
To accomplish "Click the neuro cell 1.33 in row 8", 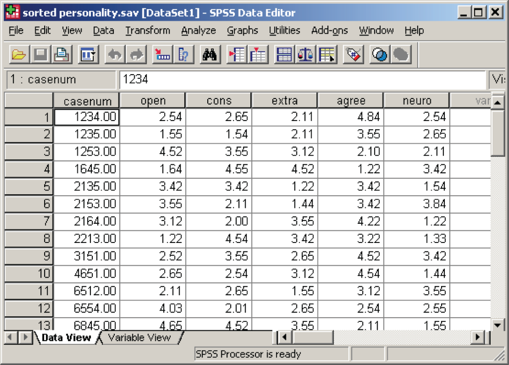I will pos(416,239).
